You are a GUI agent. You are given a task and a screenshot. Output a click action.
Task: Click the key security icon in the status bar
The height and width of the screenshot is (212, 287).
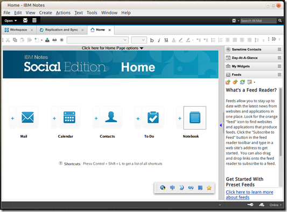tap(250, 204)
